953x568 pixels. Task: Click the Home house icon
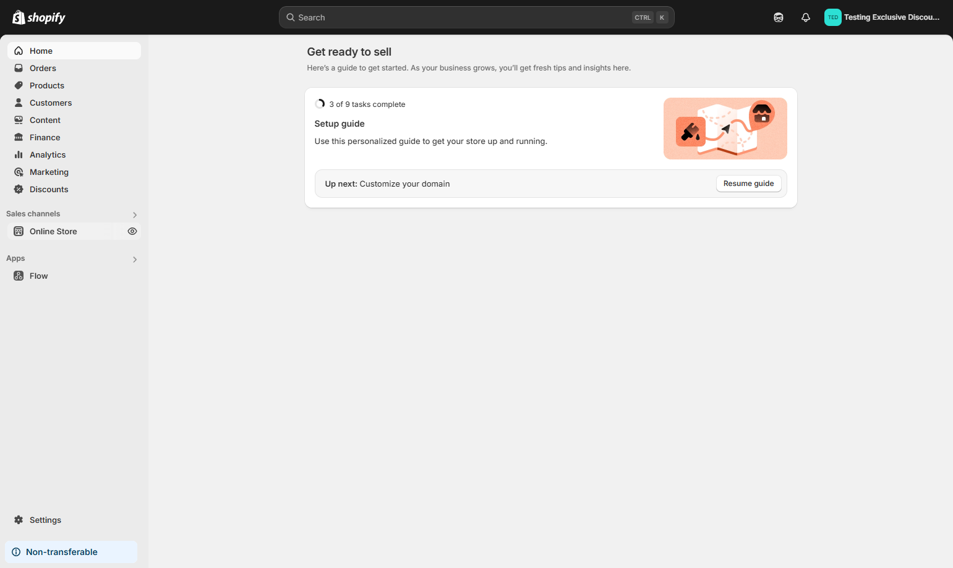pos(19,51)
